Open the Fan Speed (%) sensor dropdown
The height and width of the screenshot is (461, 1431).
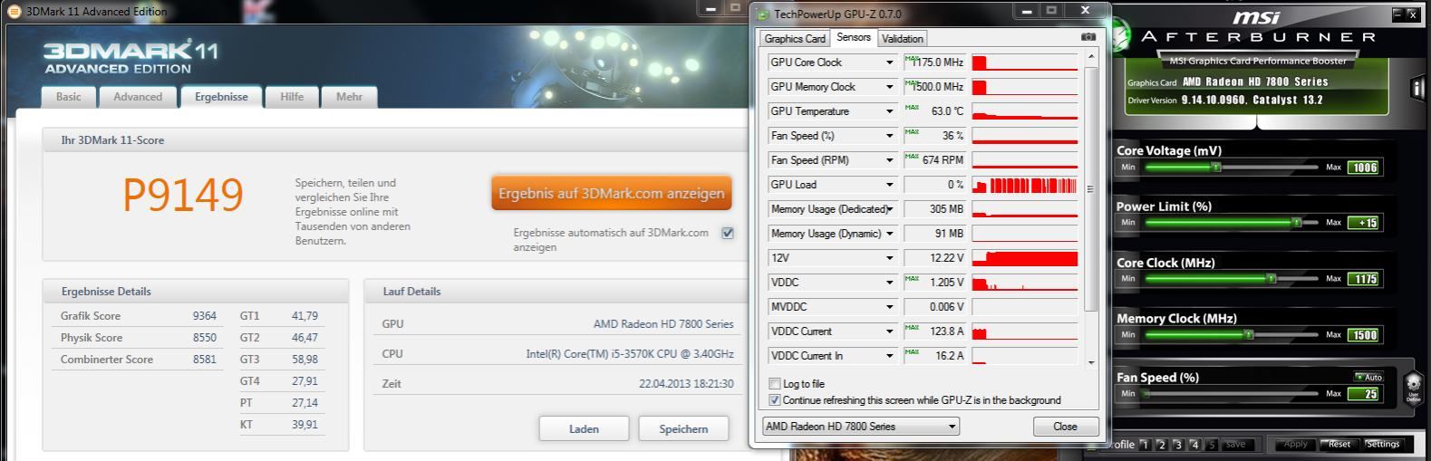tap(889, 136)
